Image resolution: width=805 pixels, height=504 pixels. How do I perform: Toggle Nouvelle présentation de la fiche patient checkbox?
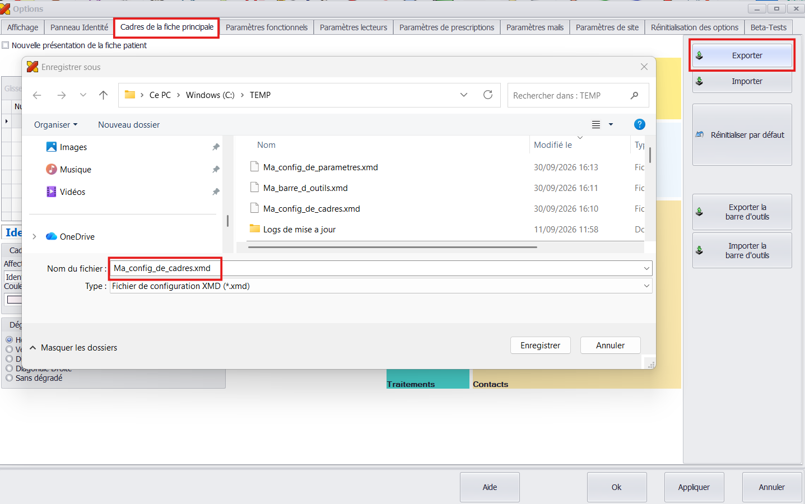[6, 45]
